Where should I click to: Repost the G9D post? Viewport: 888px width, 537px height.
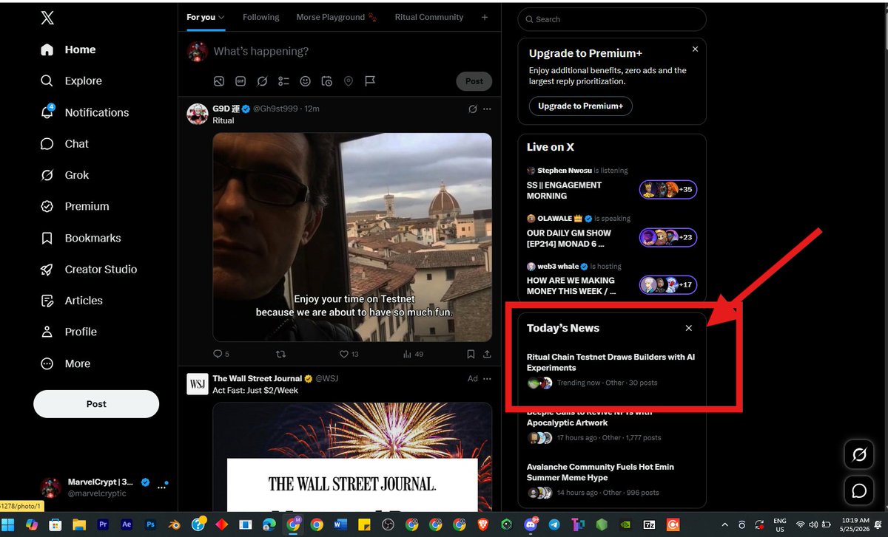click(x=280, y=355)
